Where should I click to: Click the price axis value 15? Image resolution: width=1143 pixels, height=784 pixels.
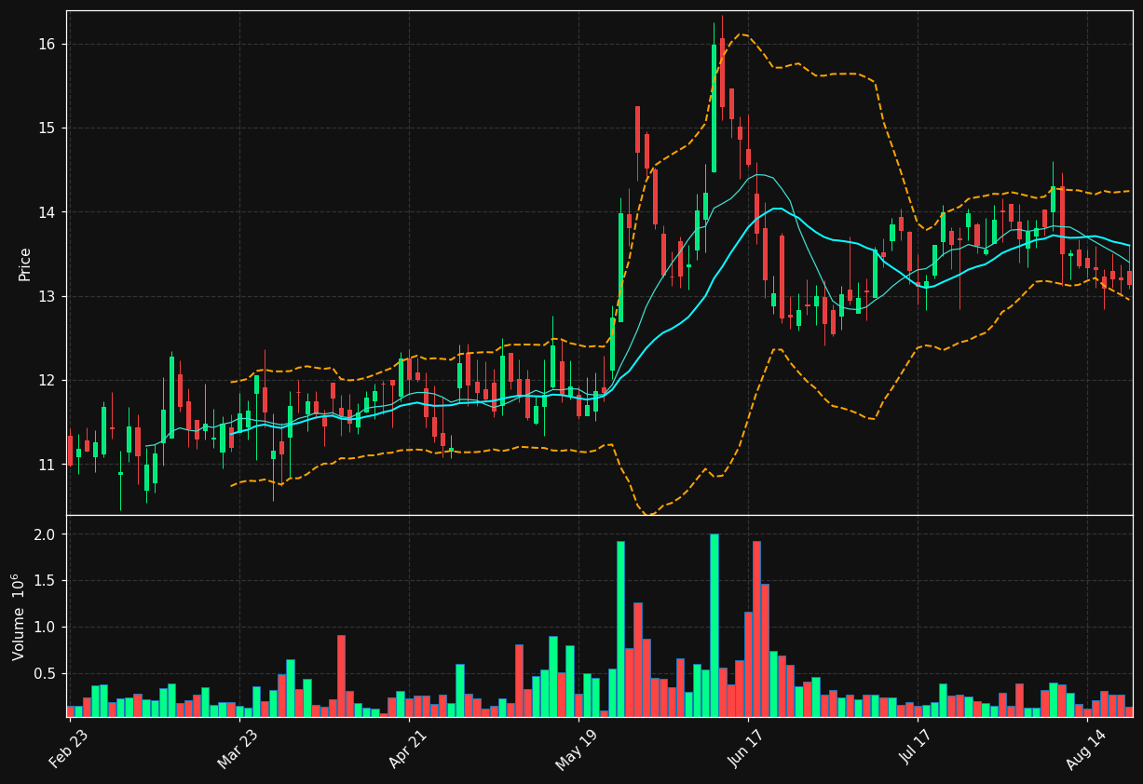(47, 128)
